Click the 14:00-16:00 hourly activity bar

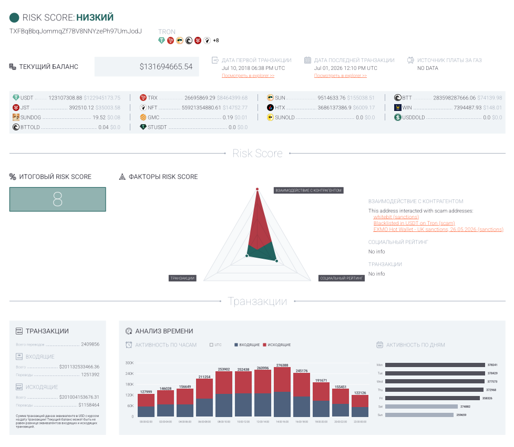(282, 392)
